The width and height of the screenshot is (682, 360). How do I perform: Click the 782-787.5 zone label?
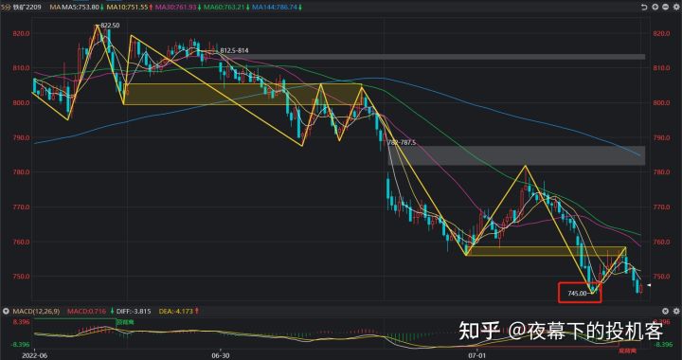(402, 142)
